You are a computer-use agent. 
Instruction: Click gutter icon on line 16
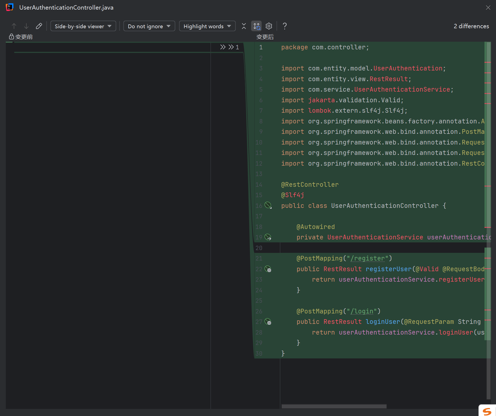pos(268,205)
